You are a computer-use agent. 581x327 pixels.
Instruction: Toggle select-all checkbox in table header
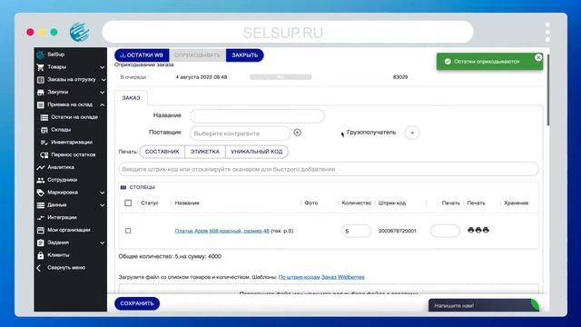tap(128, 203)
